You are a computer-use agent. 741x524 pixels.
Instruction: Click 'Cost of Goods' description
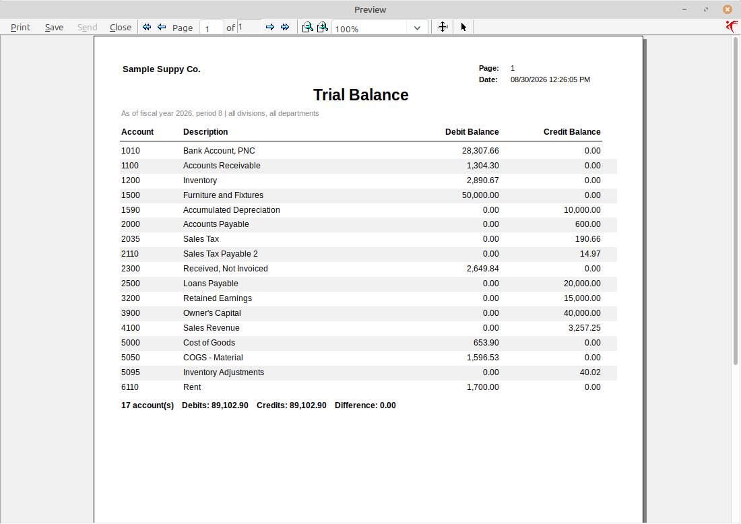[x=209, y=343]
